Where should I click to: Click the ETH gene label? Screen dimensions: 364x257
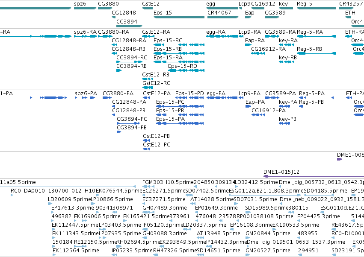(350, 12)
